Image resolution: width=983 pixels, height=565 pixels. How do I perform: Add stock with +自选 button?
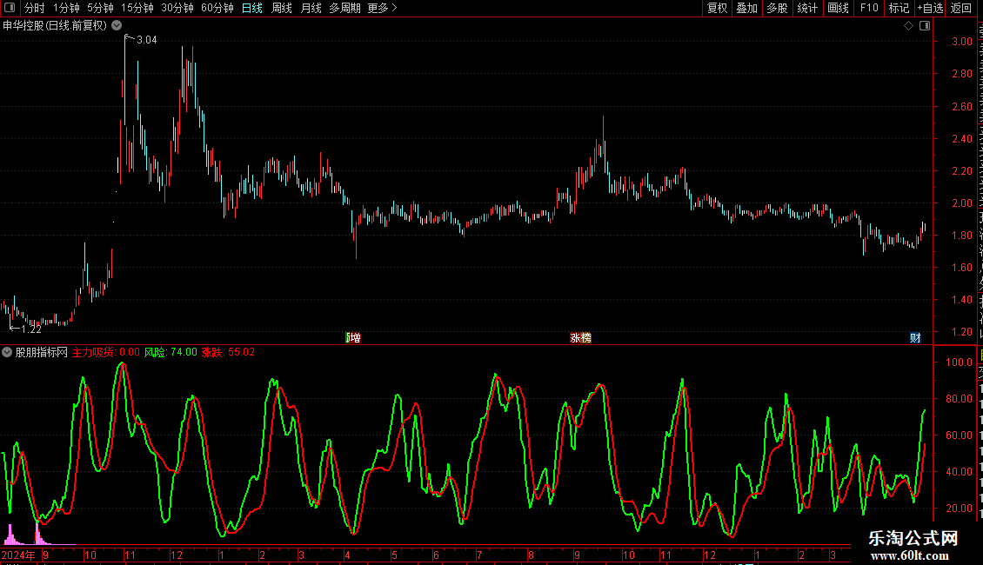coord(930,8)
